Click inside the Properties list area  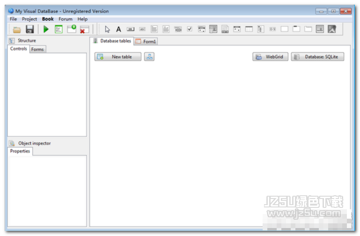pyautogui.click(x=47, y=191)
